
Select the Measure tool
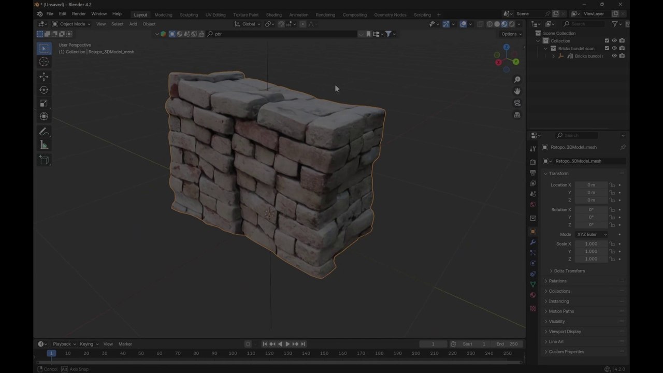pyautogui.click(x=44, y=146)
